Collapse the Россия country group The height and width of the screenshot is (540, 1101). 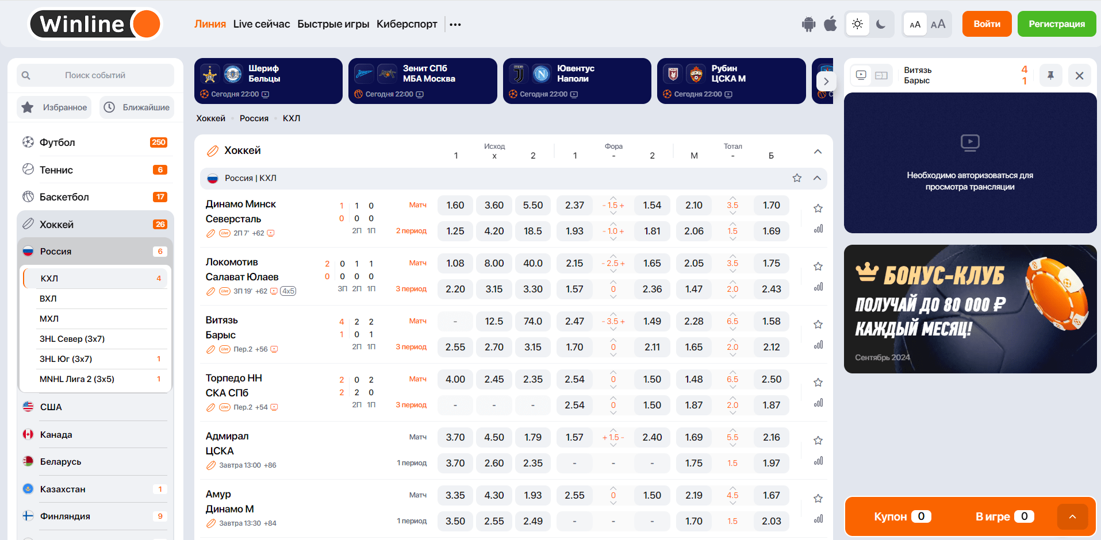tap(95, 251)
